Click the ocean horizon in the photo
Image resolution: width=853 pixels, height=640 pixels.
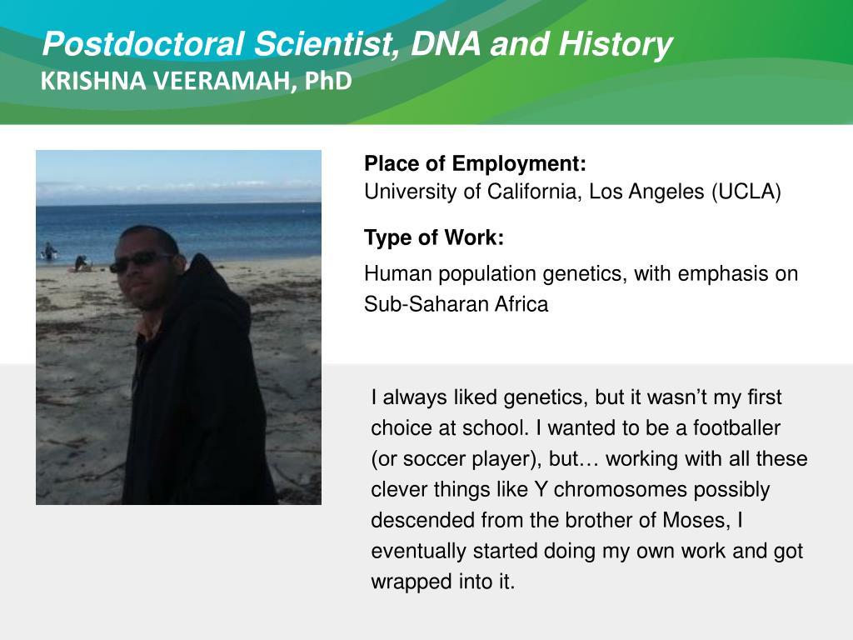pyautogui.click(x=178, y=203)
